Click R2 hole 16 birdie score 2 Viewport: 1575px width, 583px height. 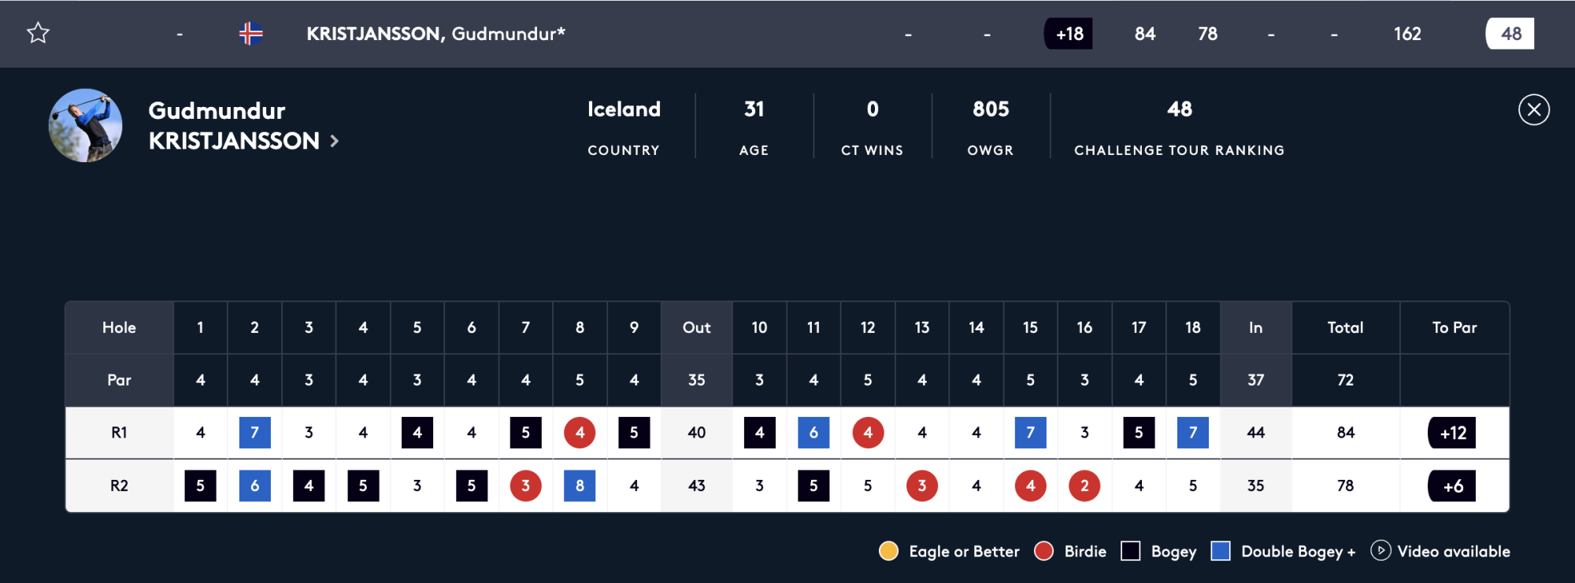tap(1084, 486)
